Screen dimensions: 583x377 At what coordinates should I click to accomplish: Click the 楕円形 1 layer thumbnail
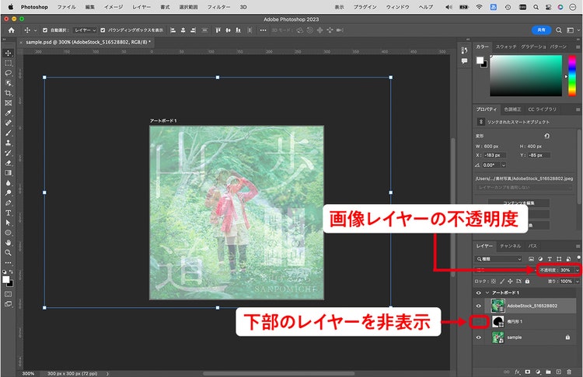(497, 321)
